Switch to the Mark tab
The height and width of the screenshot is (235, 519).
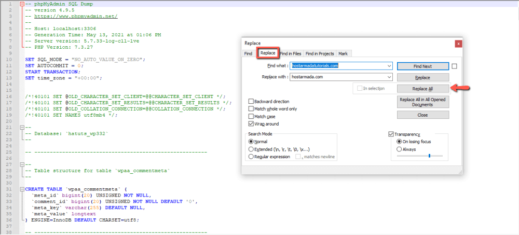(x=343, y=53)
